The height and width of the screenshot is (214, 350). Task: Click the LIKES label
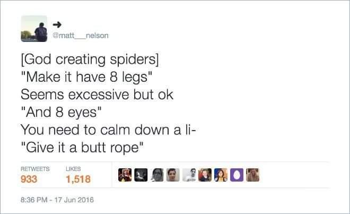click(x=73, y=169)
